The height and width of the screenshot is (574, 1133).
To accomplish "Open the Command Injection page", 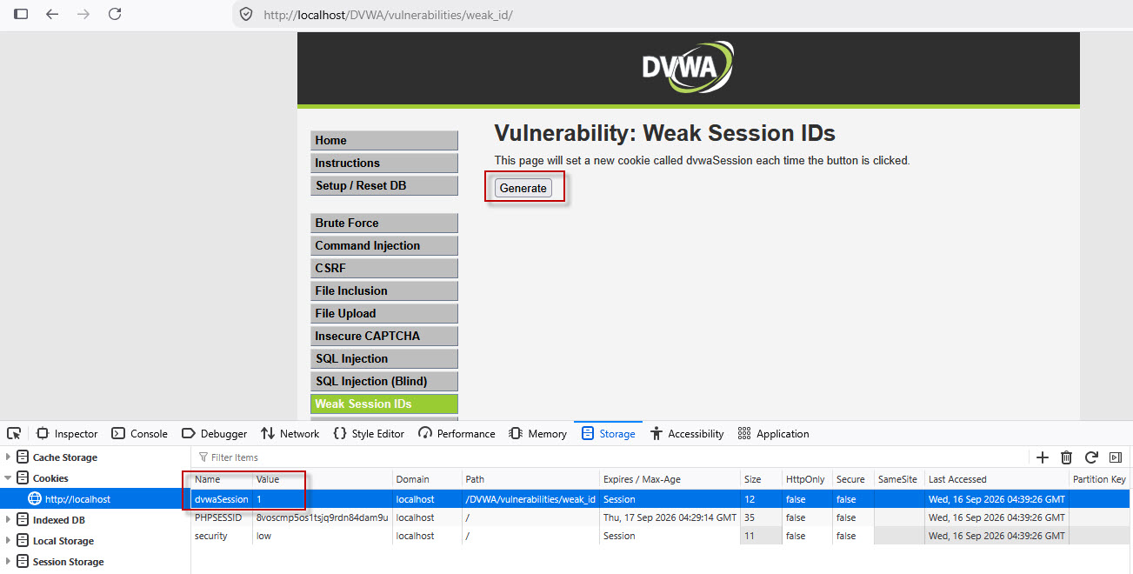I will click(x=383, y=245).
